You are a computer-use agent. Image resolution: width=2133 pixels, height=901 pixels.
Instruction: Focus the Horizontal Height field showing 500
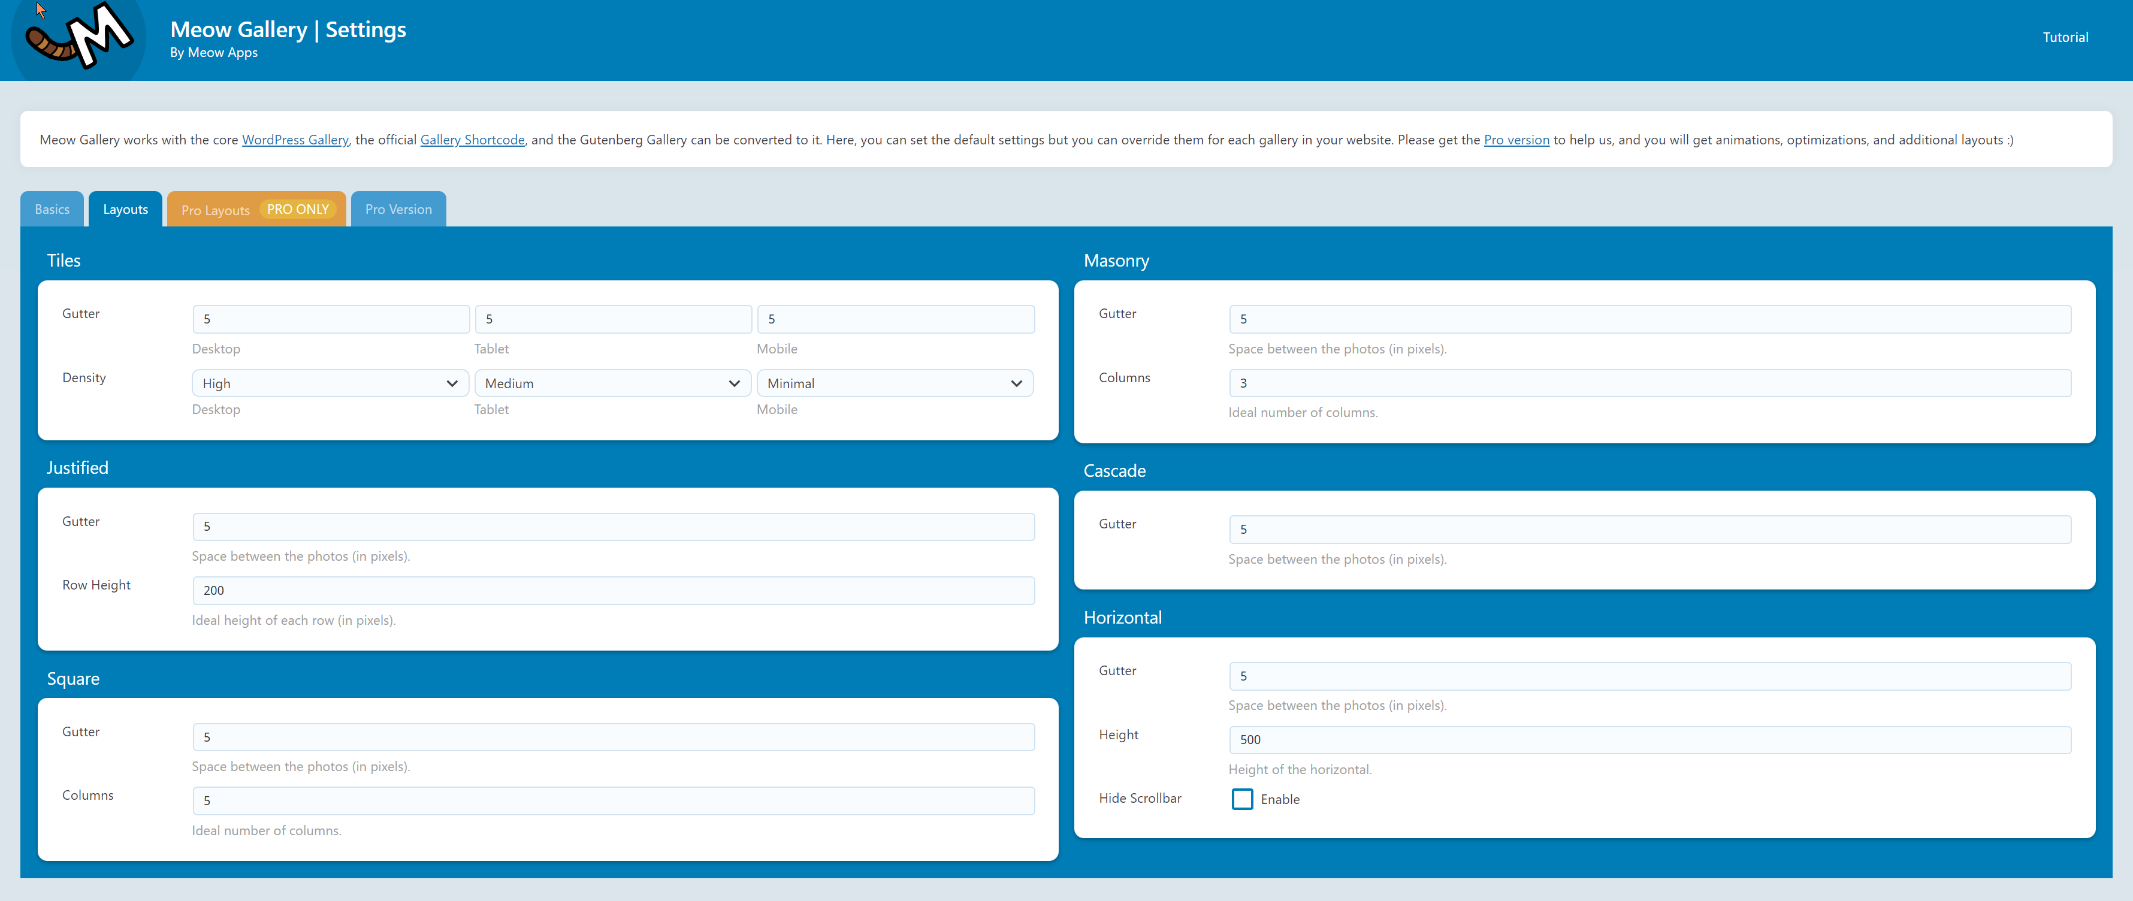[1650, 740]
